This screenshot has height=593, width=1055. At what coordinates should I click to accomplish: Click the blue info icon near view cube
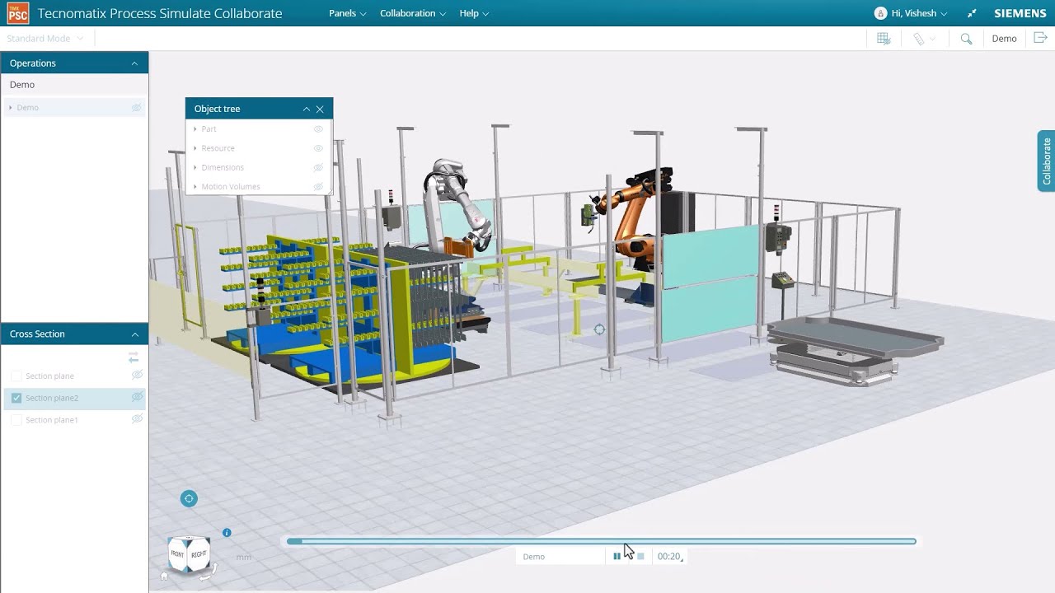tap(227, 533)
